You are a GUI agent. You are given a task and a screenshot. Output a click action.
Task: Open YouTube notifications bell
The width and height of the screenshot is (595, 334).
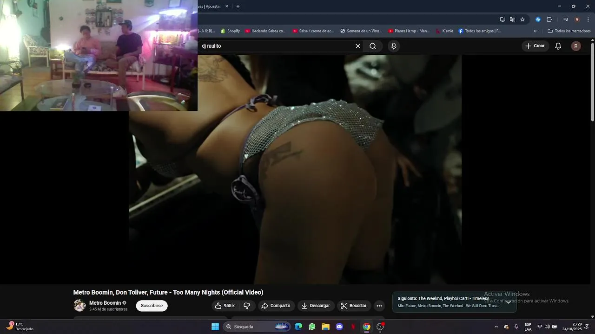coord(558,46)
